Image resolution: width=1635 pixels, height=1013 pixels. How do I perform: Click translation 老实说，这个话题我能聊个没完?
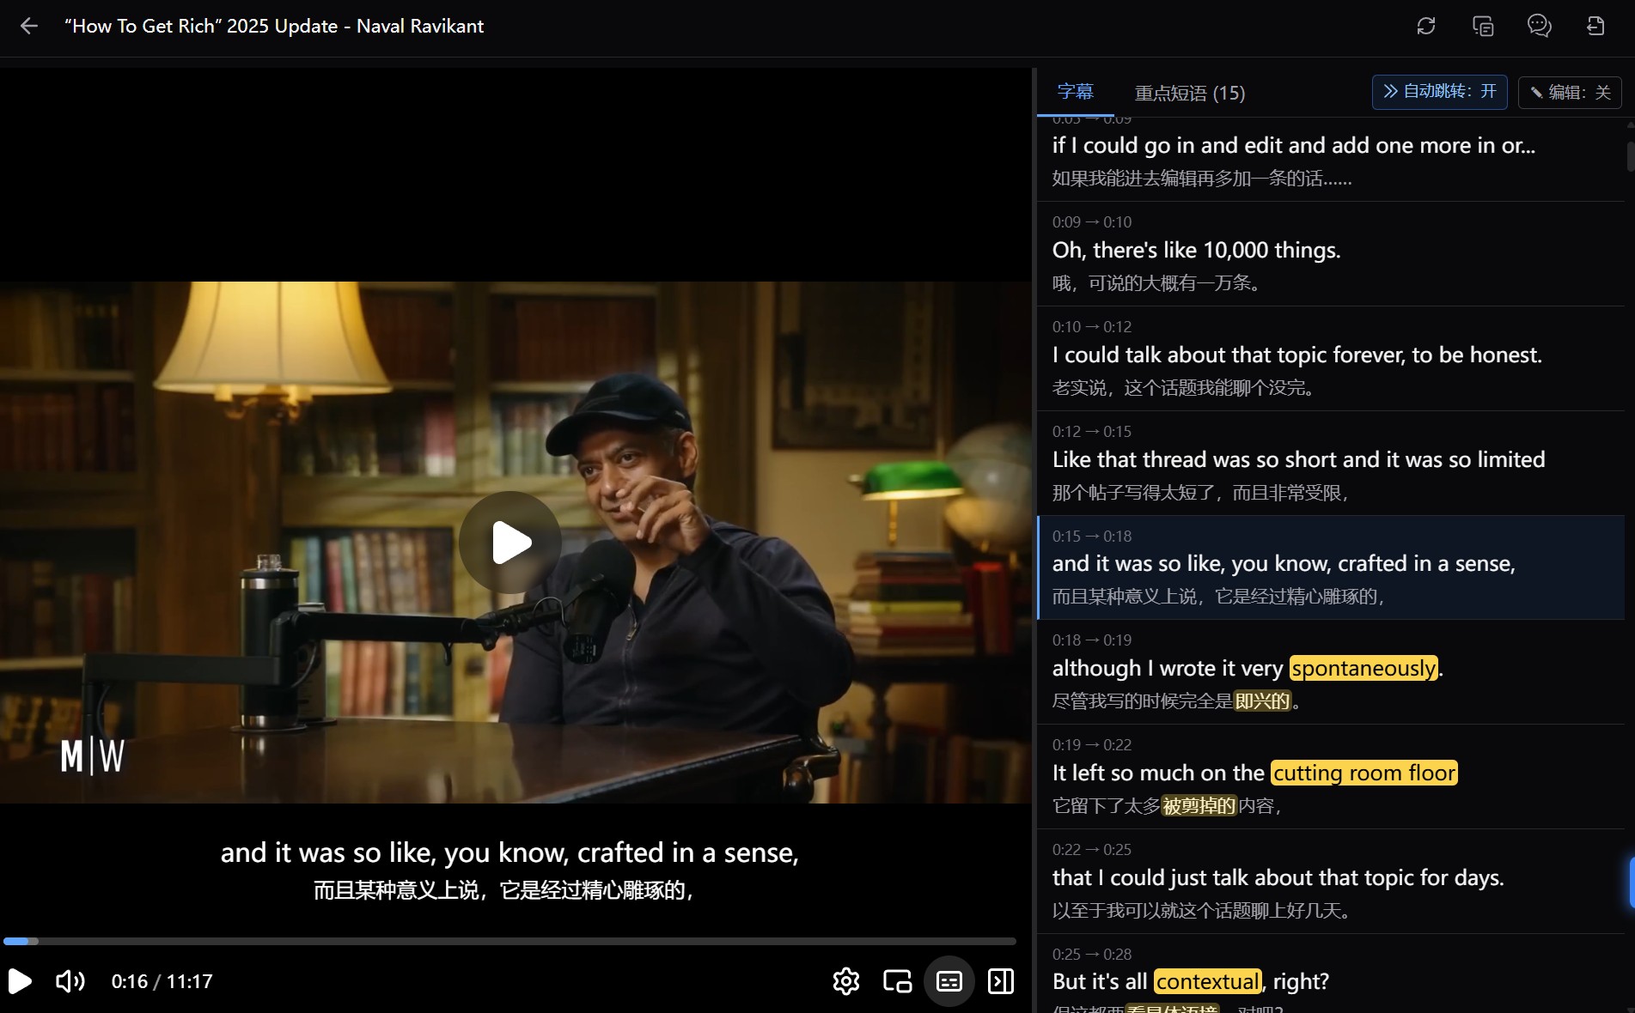tap(1185, 388)
